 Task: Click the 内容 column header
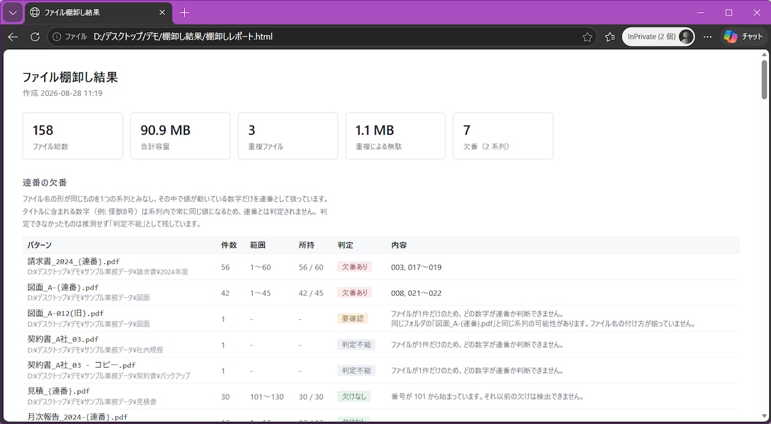coord(399,245)
